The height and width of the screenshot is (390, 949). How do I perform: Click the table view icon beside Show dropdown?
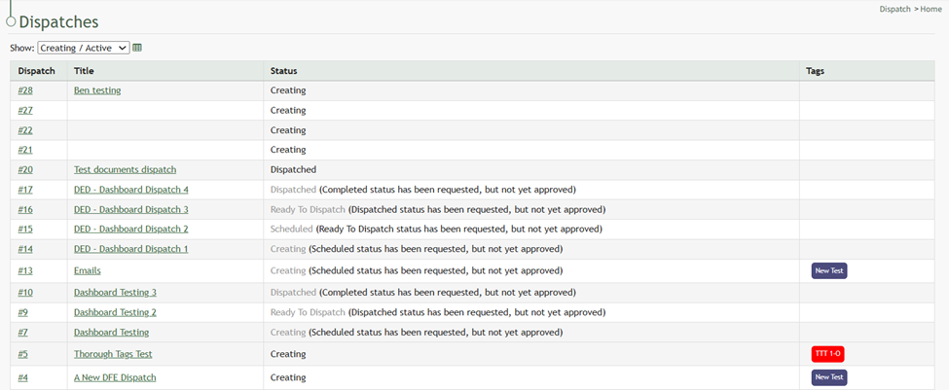point(137,48)
